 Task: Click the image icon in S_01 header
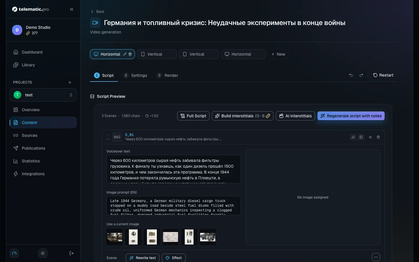point(361,137)
